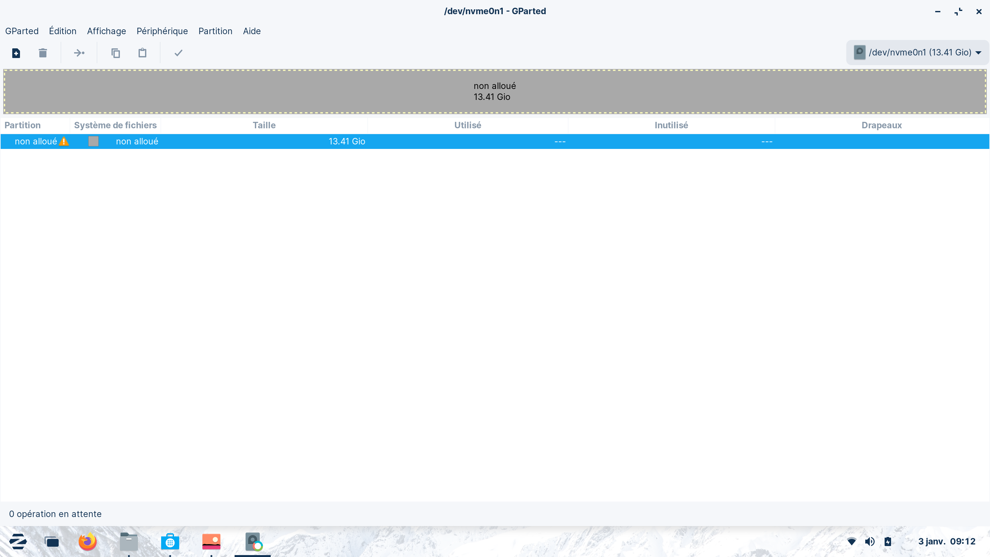The image size is (990, 557).
Task: Click the resize/move arrow toolbar icon
Action: (79, 53)
